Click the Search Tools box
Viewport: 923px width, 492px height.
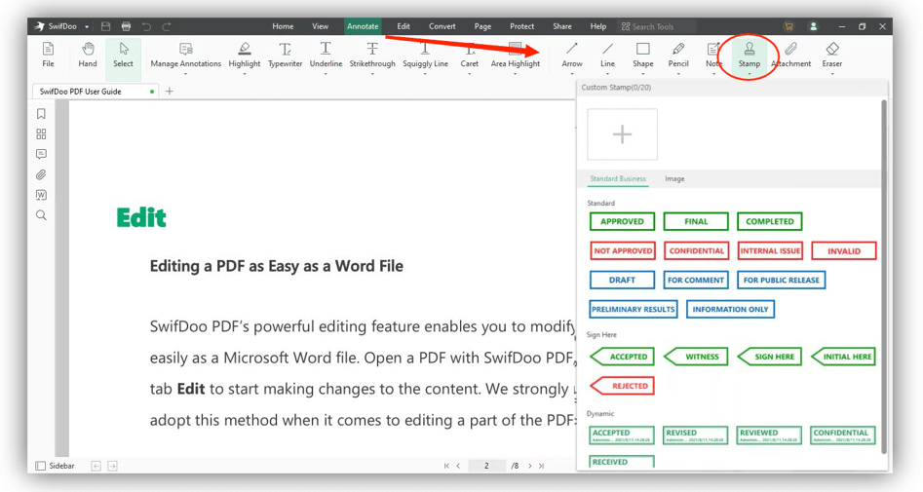coord(656,26)
